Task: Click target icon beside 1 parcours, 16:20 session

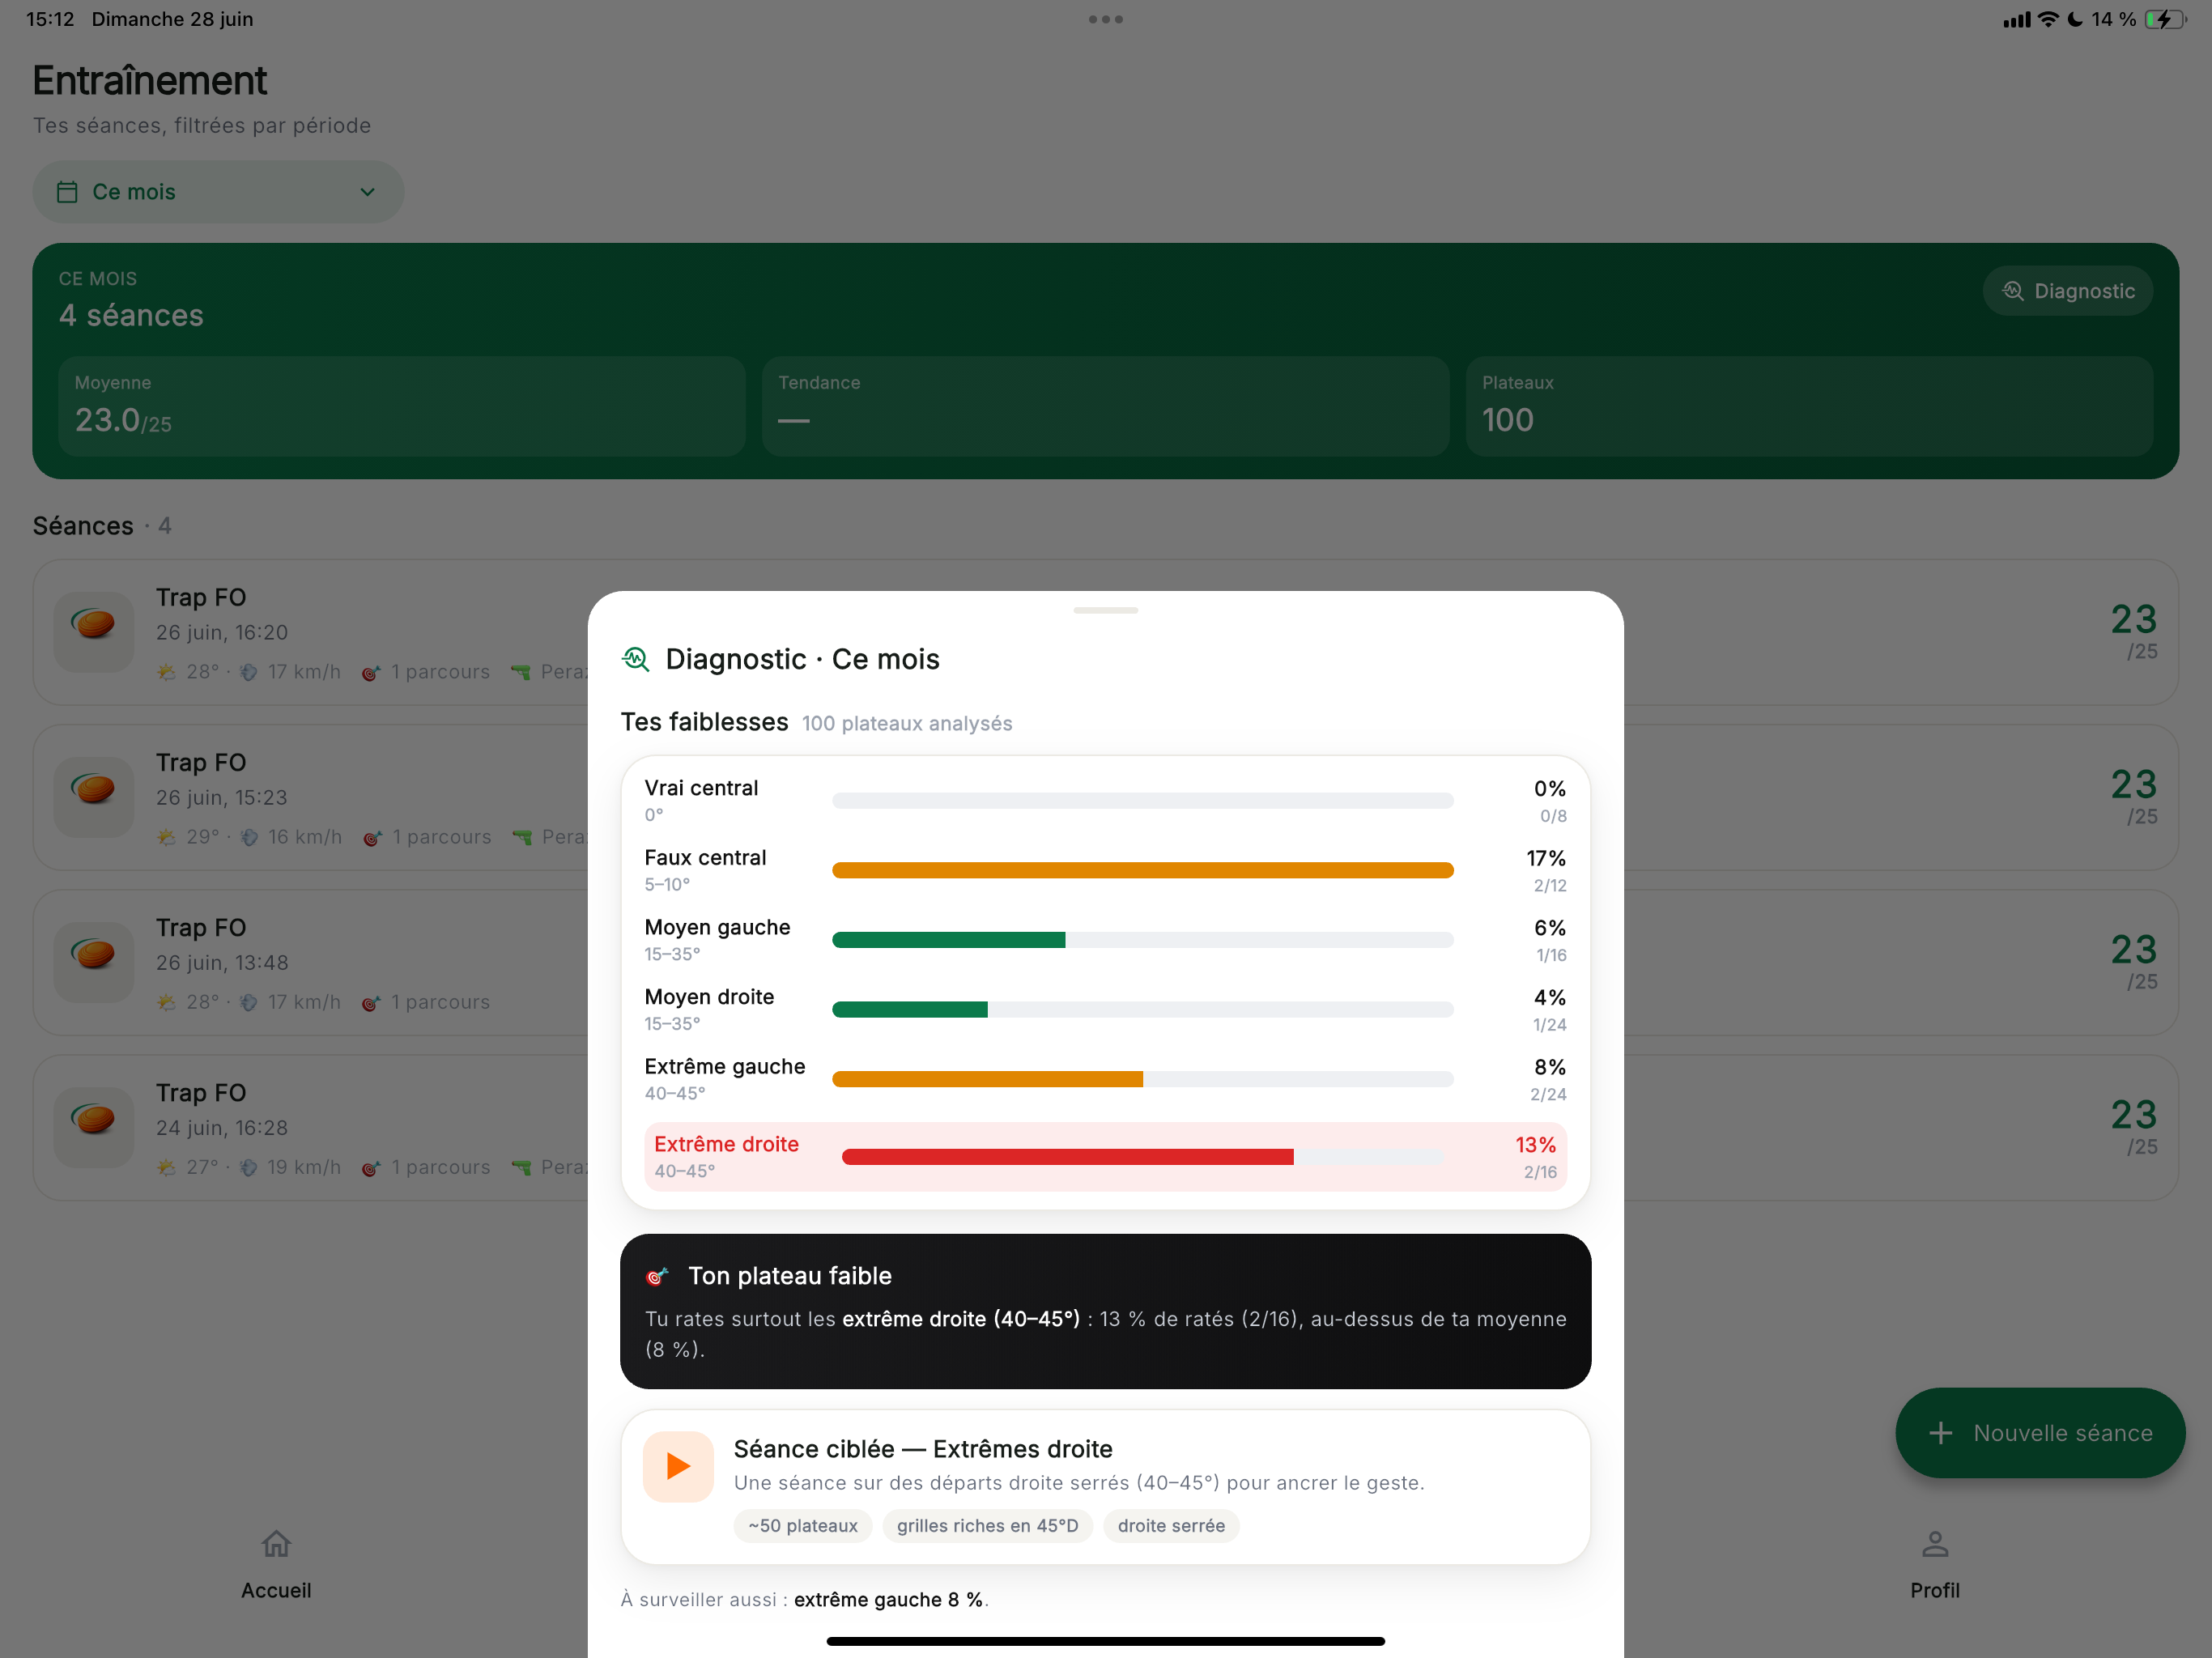Action: pos(371,672)
